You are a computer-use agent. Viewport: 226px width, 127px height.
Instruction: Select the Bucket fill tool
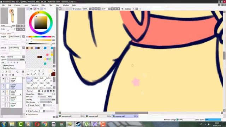click(36, 88)
